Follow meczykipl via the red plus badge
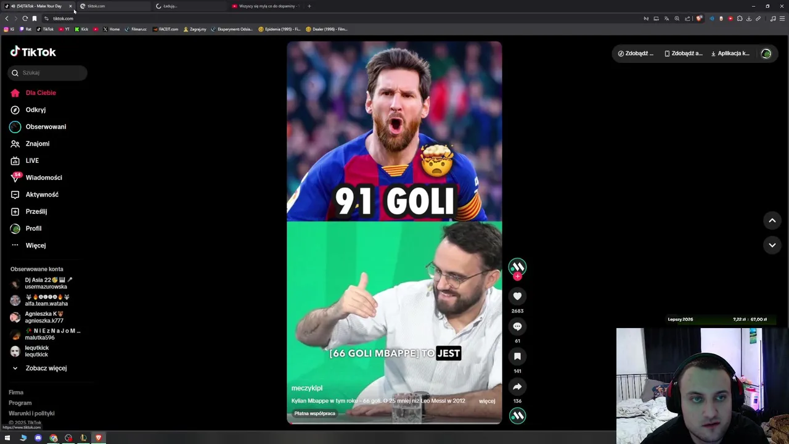Screen dimensions: 789x444 [x=517, y=276]
